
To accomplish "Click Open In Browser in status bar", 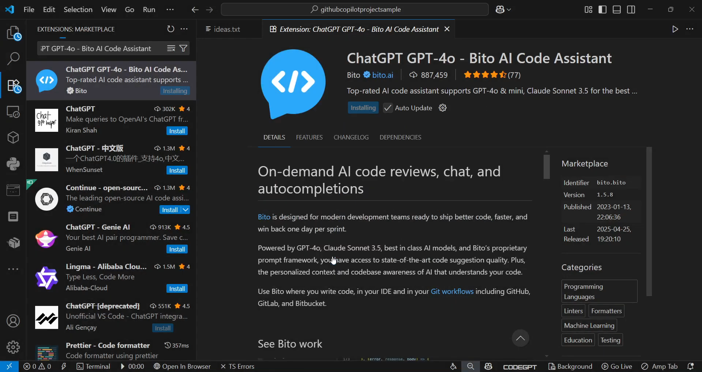I will point(182,366).
